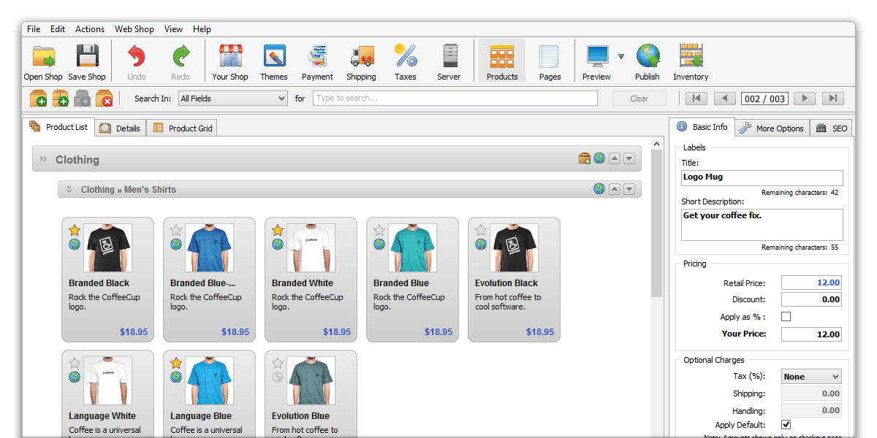The height and width of the screenshot is (438, 877).
Task: Open the Tax (%) None dropdown
Action: 811,377
